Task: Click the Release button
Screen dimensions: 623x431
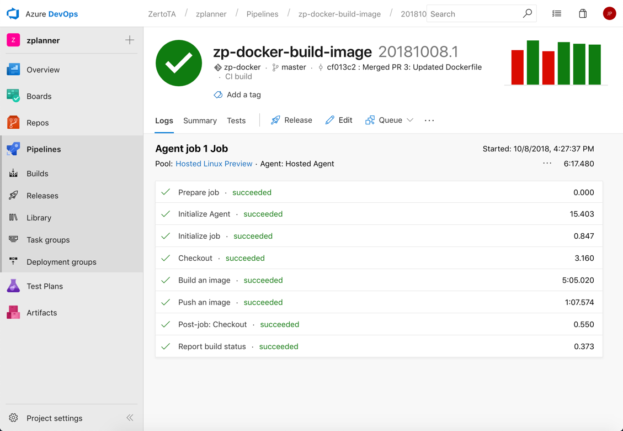Action: pyautogui.click(x=291, y=120)
